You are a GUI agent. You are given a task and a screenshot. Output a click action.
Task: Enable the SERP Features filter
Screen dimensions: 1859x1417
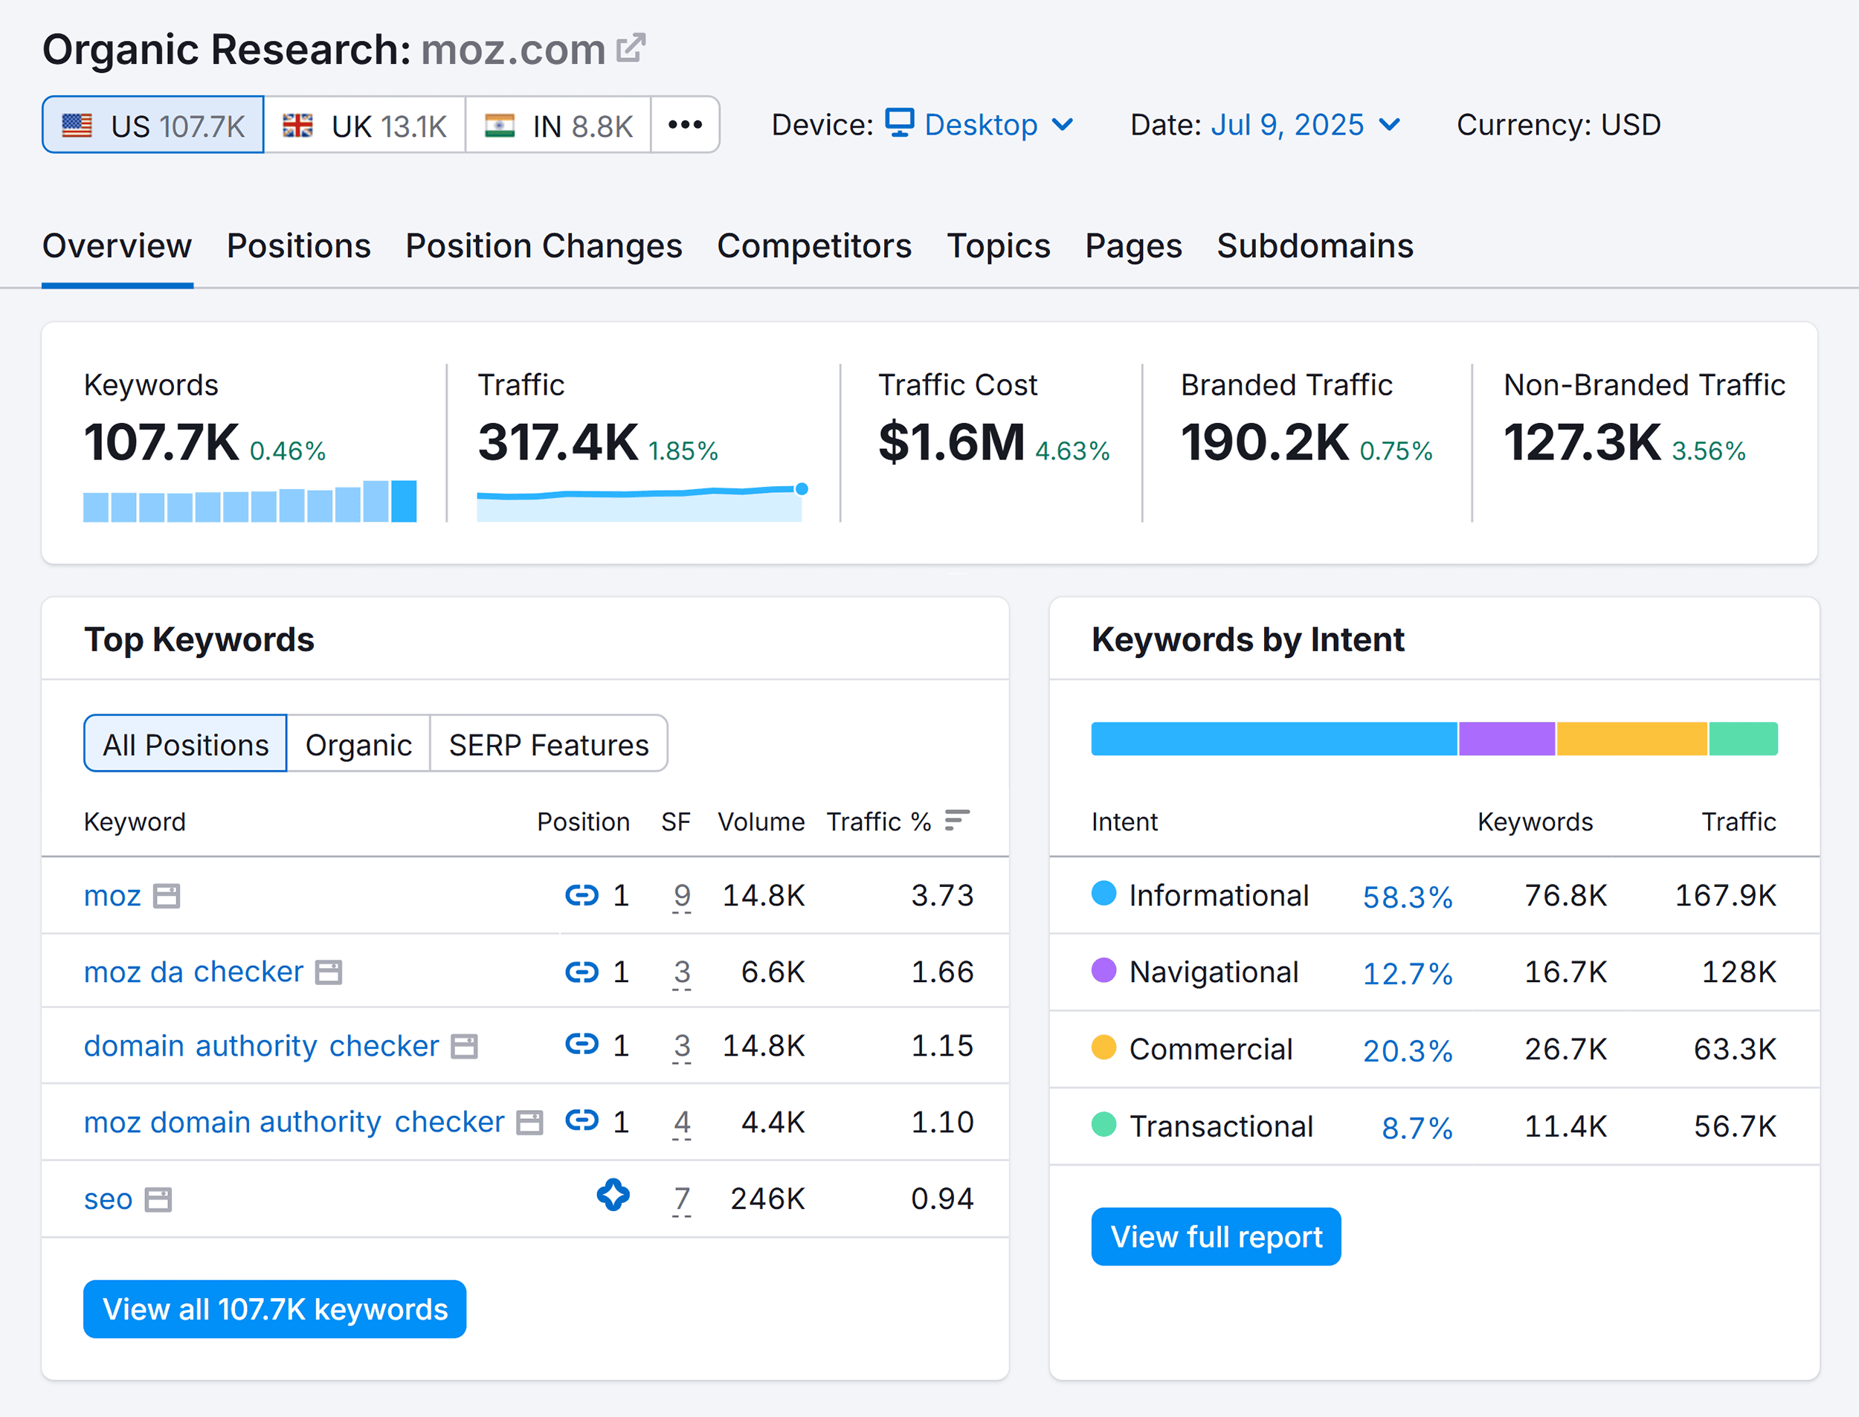(x=548, y=743)
